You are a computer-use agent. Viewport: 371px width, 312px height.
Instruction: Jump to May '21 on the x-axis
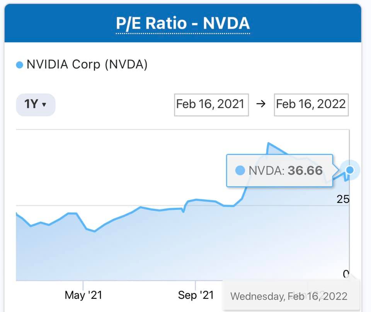(x=83, y=295)
